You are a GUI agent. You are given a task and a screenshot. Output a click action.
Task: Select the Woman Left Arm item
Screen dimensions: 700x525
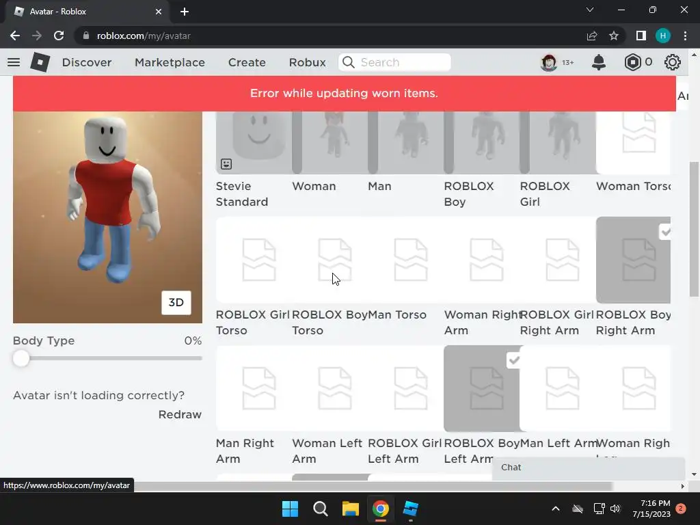point(329,388)
